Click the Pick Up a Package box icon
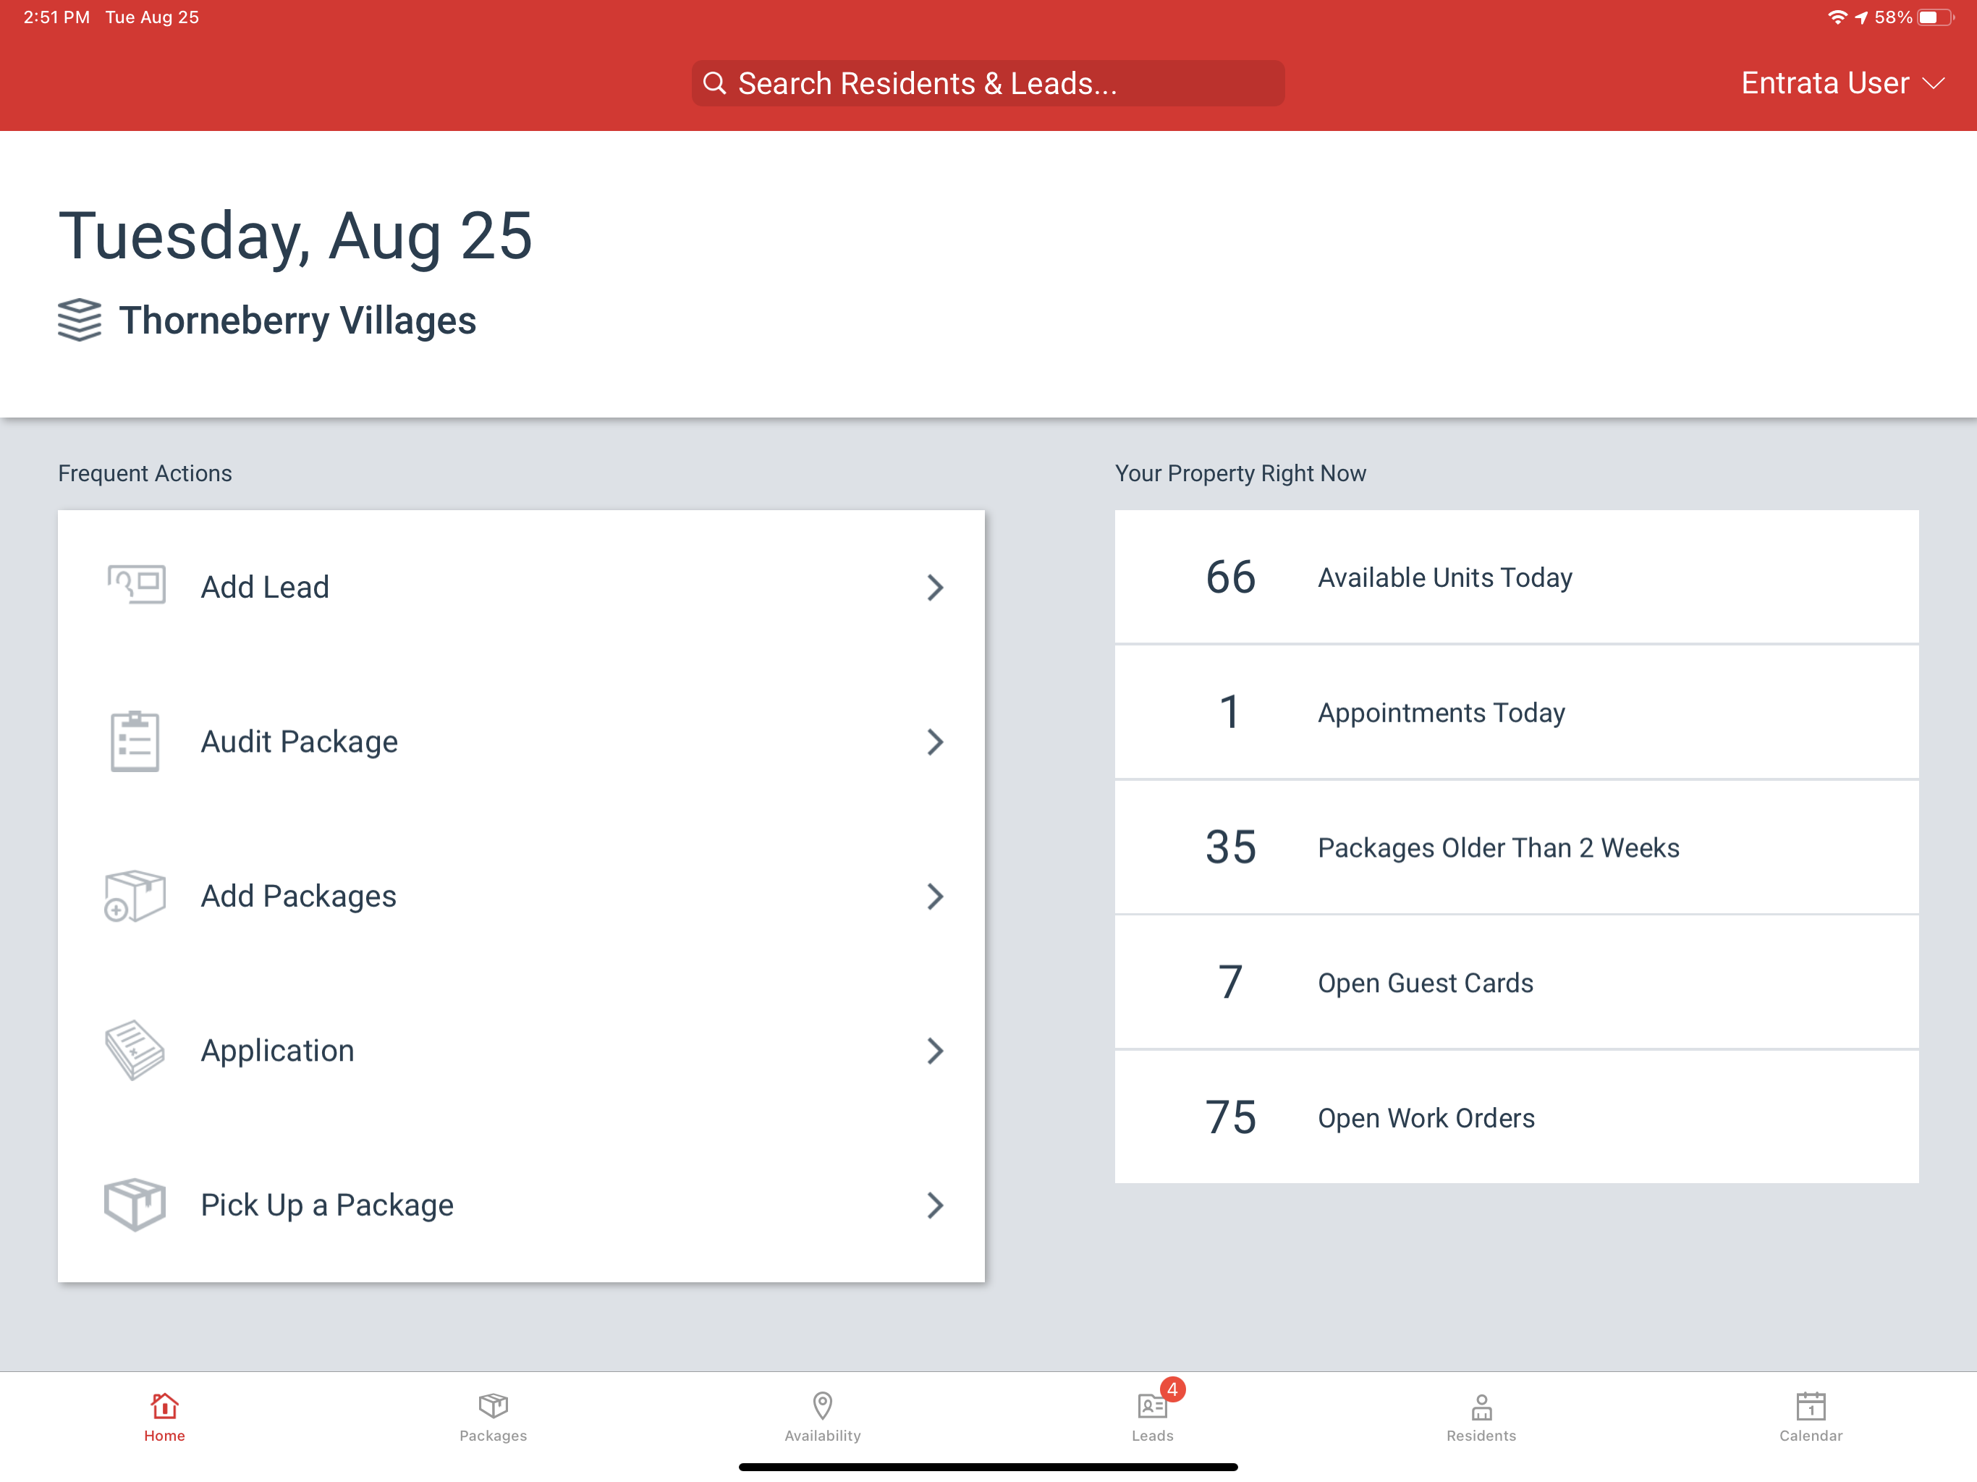 tap(135, 1204)
